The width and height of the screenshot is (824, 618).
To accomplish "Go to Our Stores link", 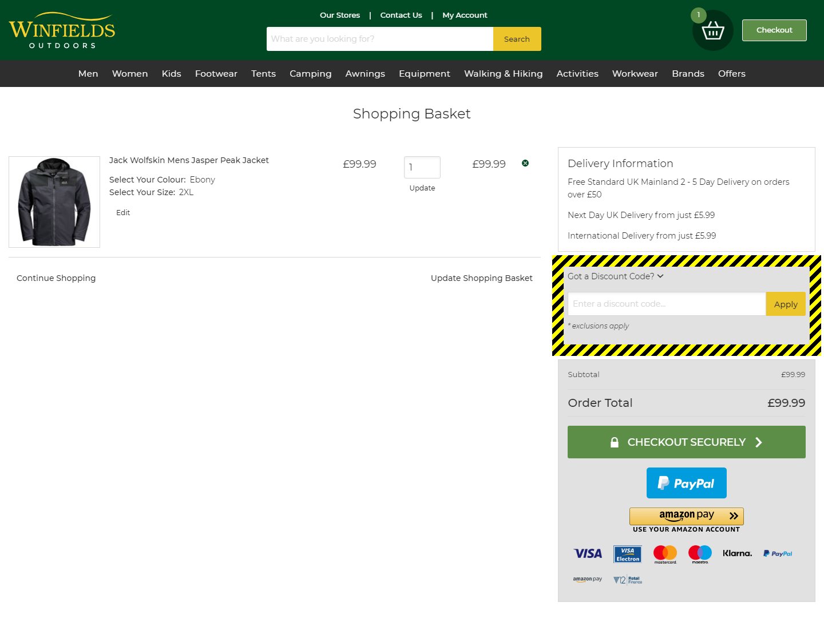I will pyautogui.click(x=340, y=15).
